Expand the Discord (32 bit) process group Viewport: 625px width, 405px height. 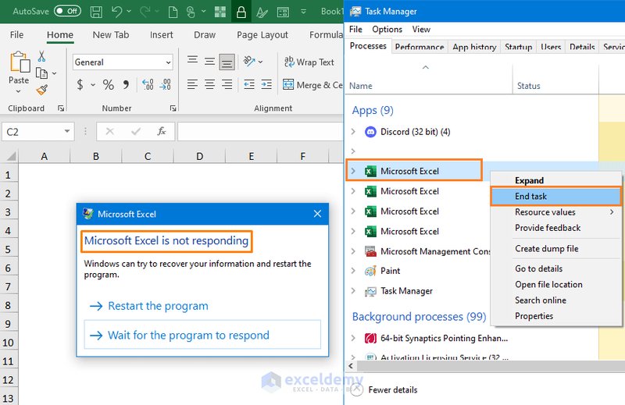pos(353,131)
